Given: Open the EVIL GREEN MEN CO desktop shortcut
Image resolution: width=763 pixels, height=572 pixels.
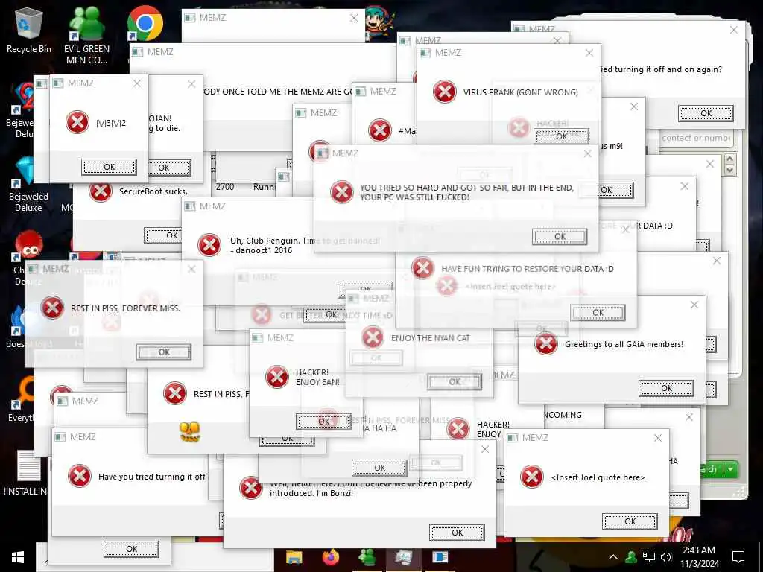Looking at the screenshot, I should [x=86, y=35].
